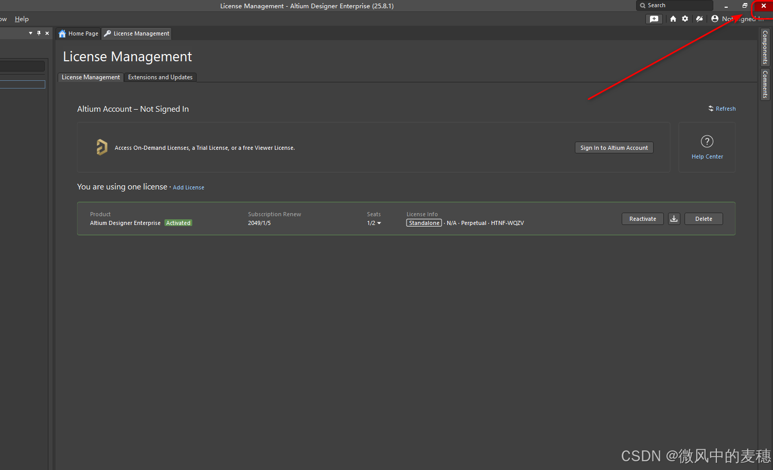Click the Altium logo in the account box
This screenshot has width=773, height=470.
[x=102, y=147]
